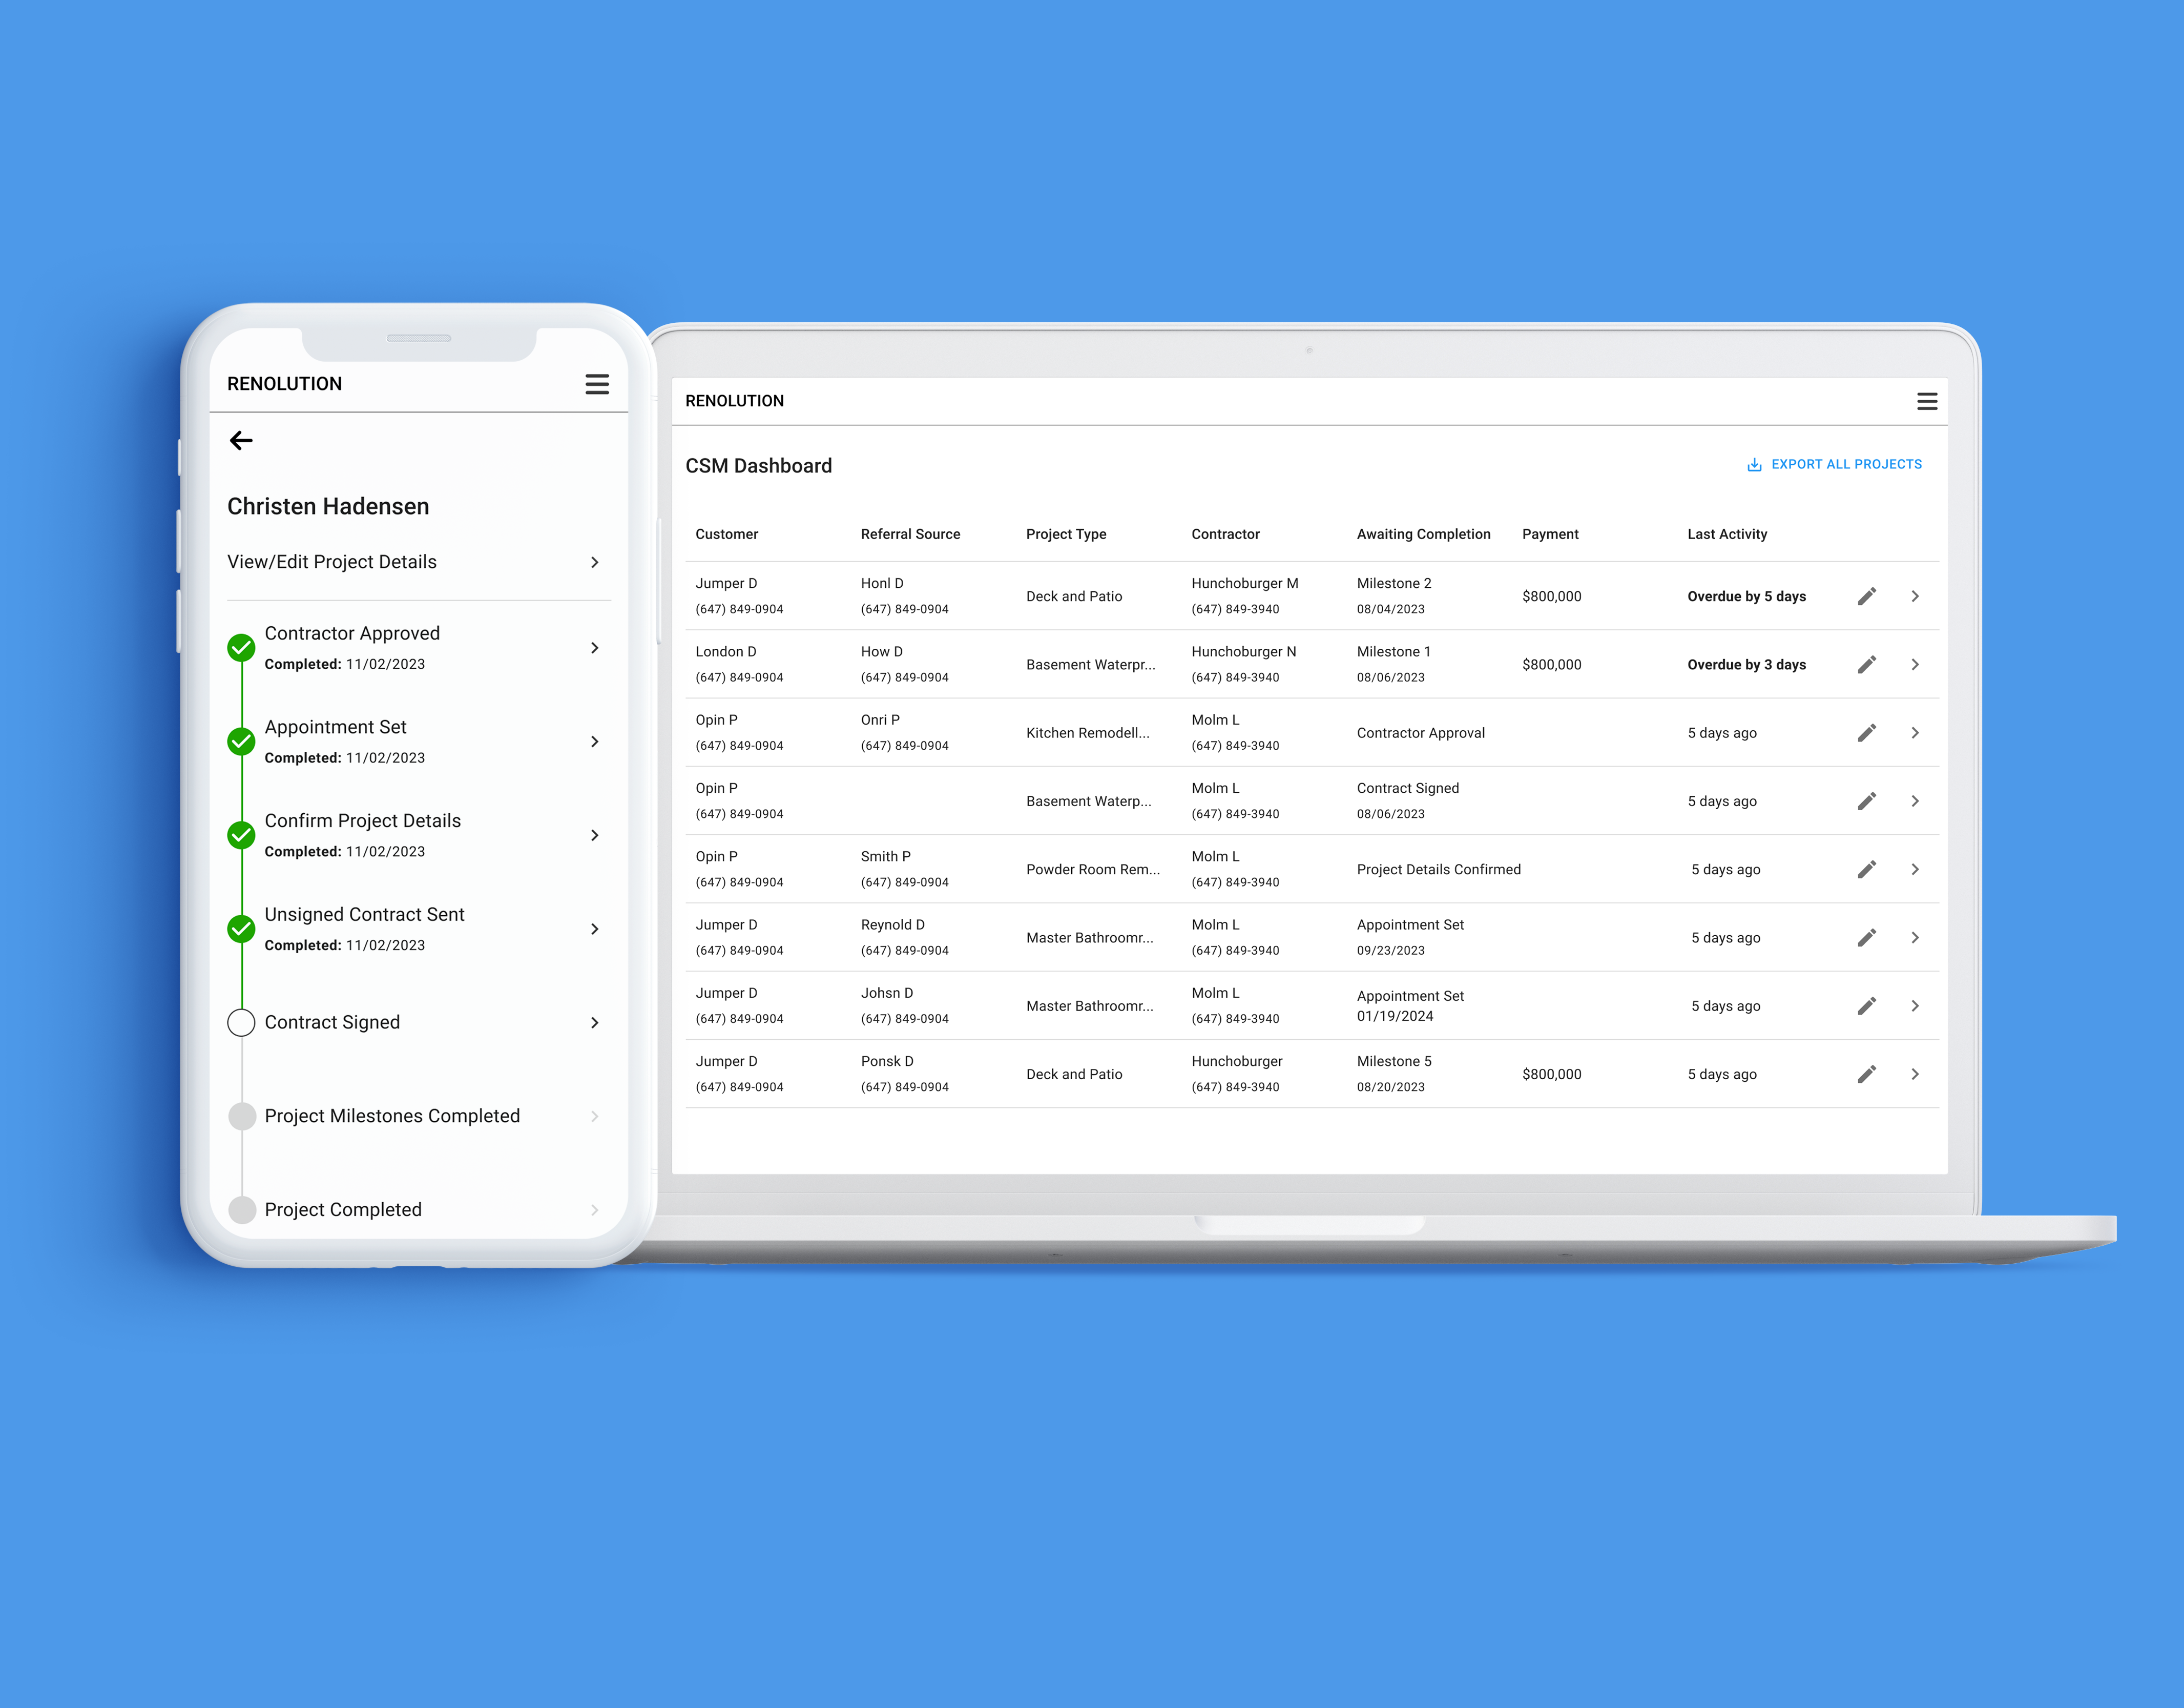Screen dimensions: 2184x1708
Task: Click 'CSM Dashboard' heading
Action: coord(758,466)
